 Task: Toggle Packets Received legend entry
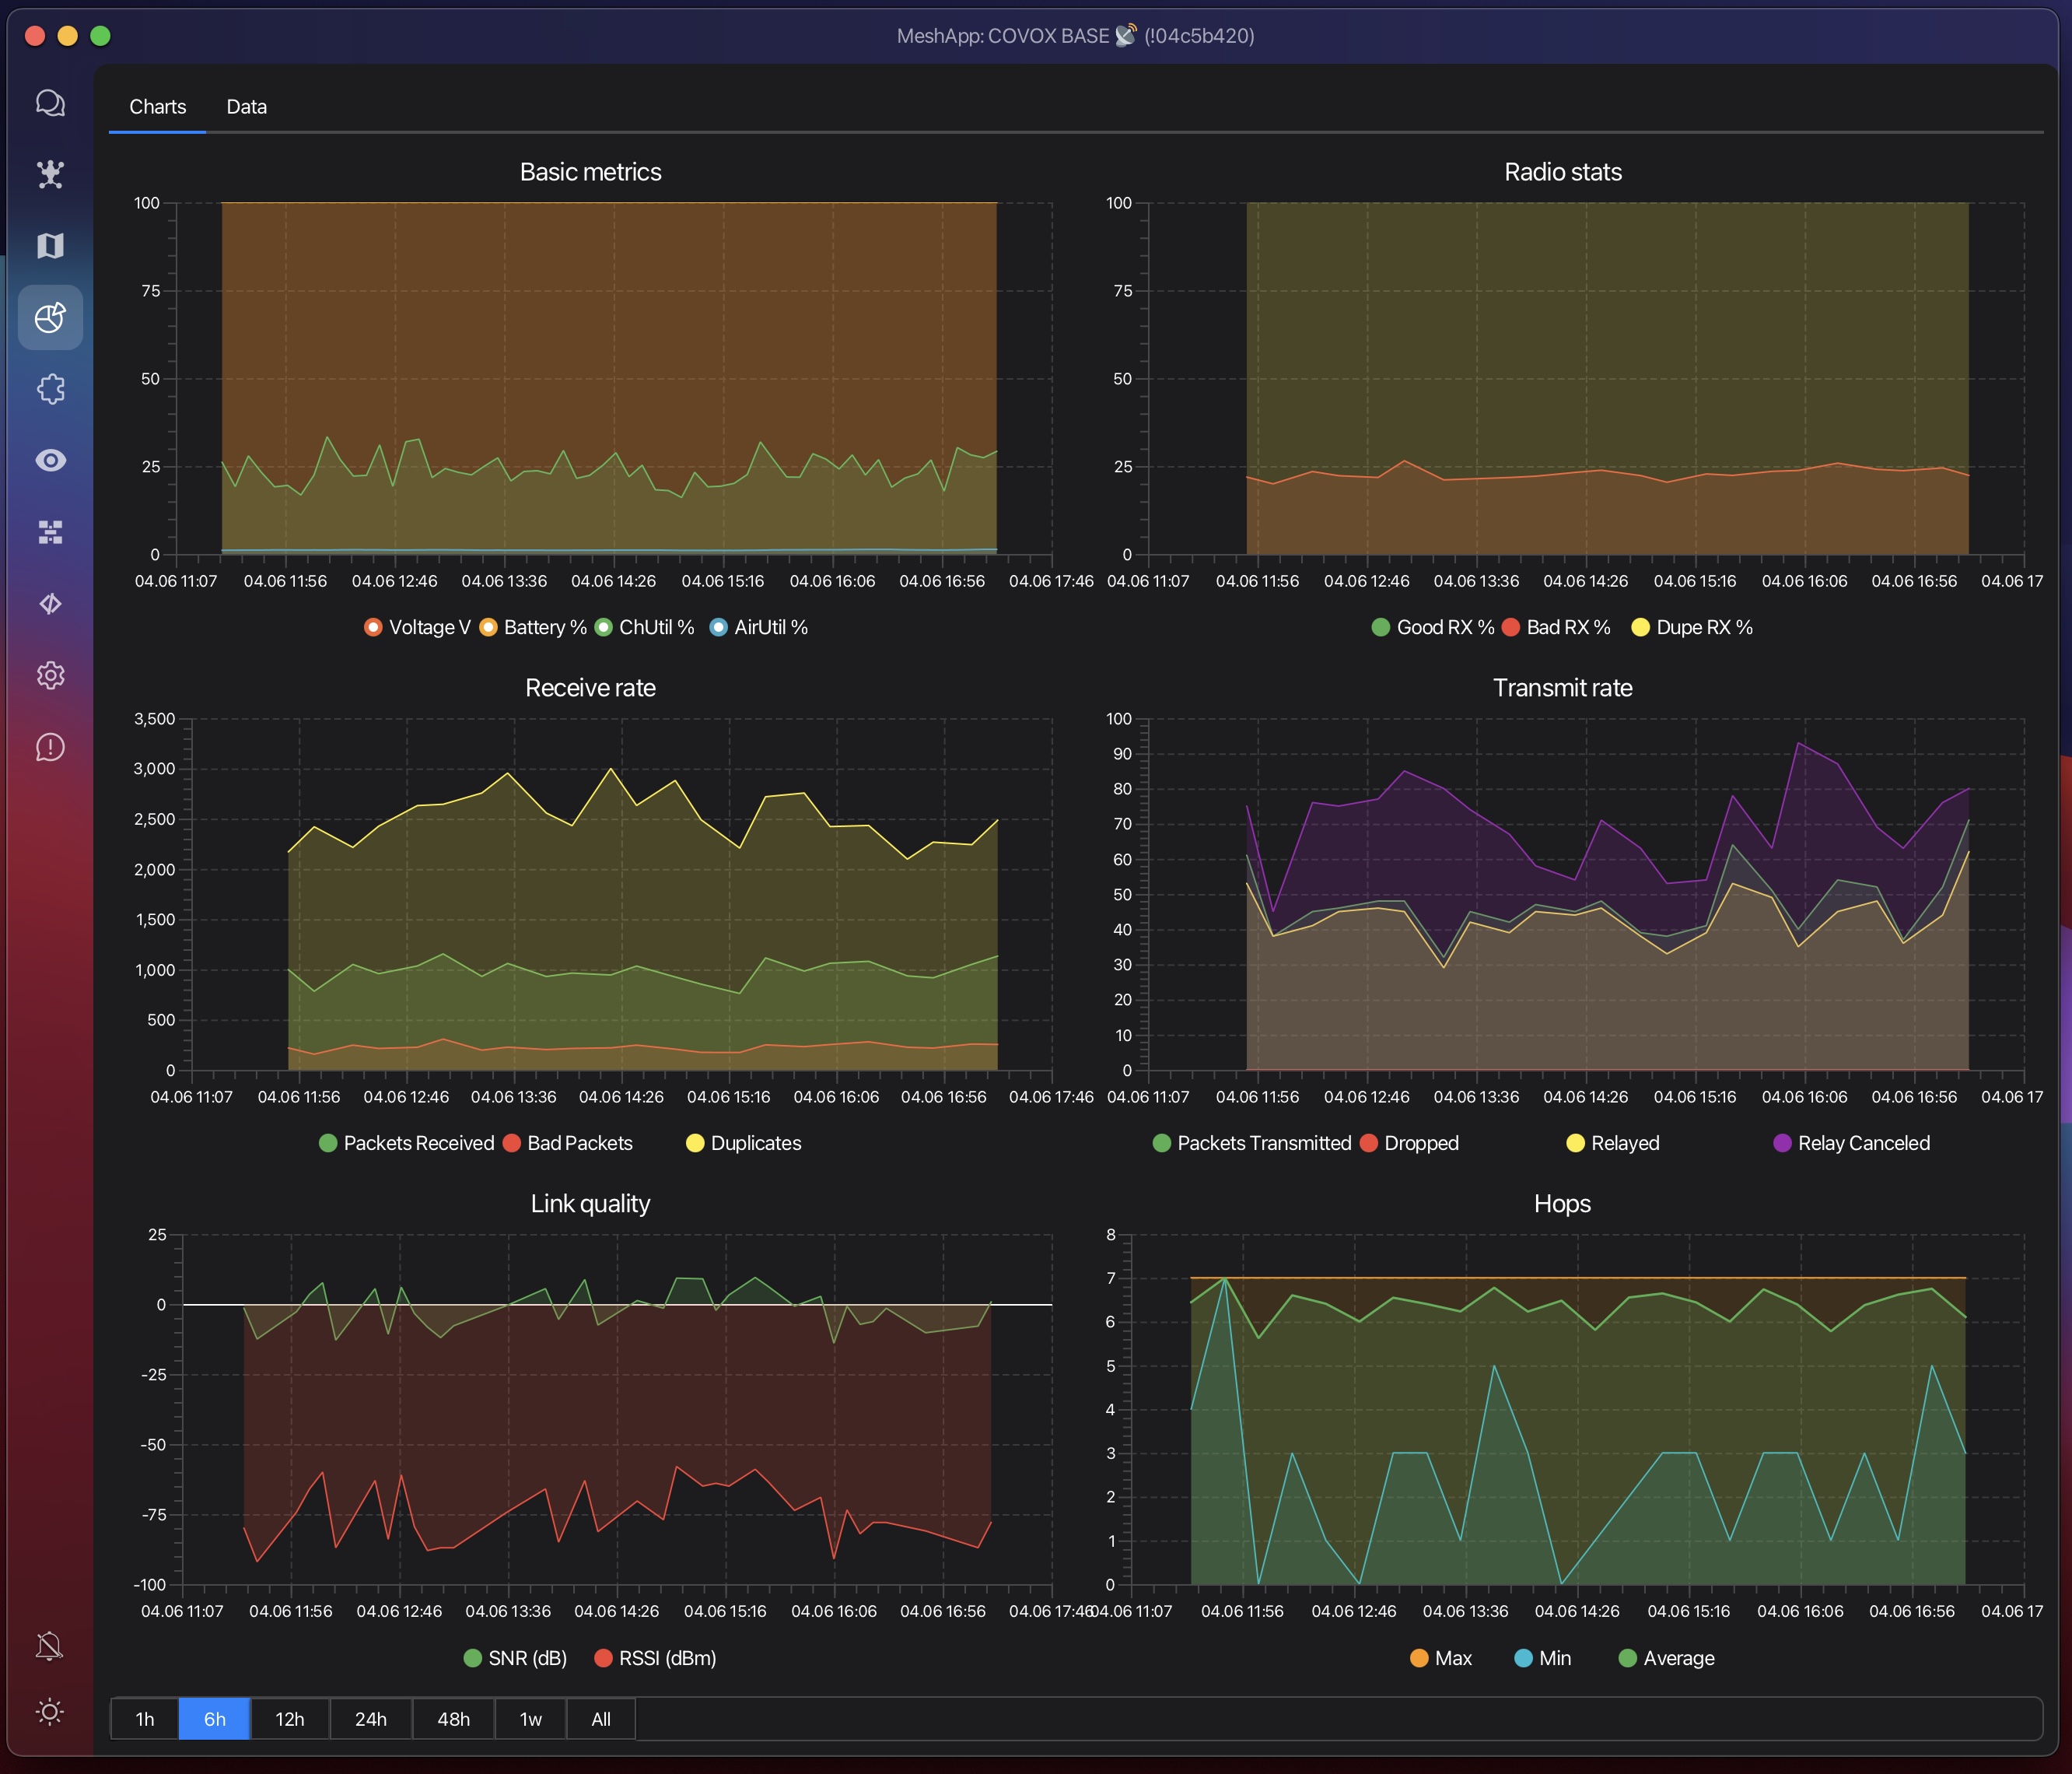pyautogui.click(x=406, y=1143)
